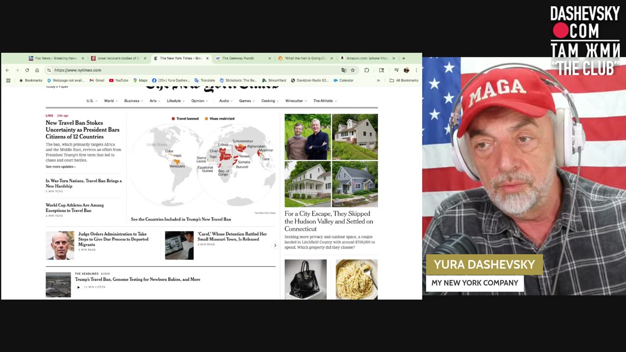The height and width of the screenshot is (352, 626).
Task: Open the Chrome three-dot menu
Action: pos(416,70)
